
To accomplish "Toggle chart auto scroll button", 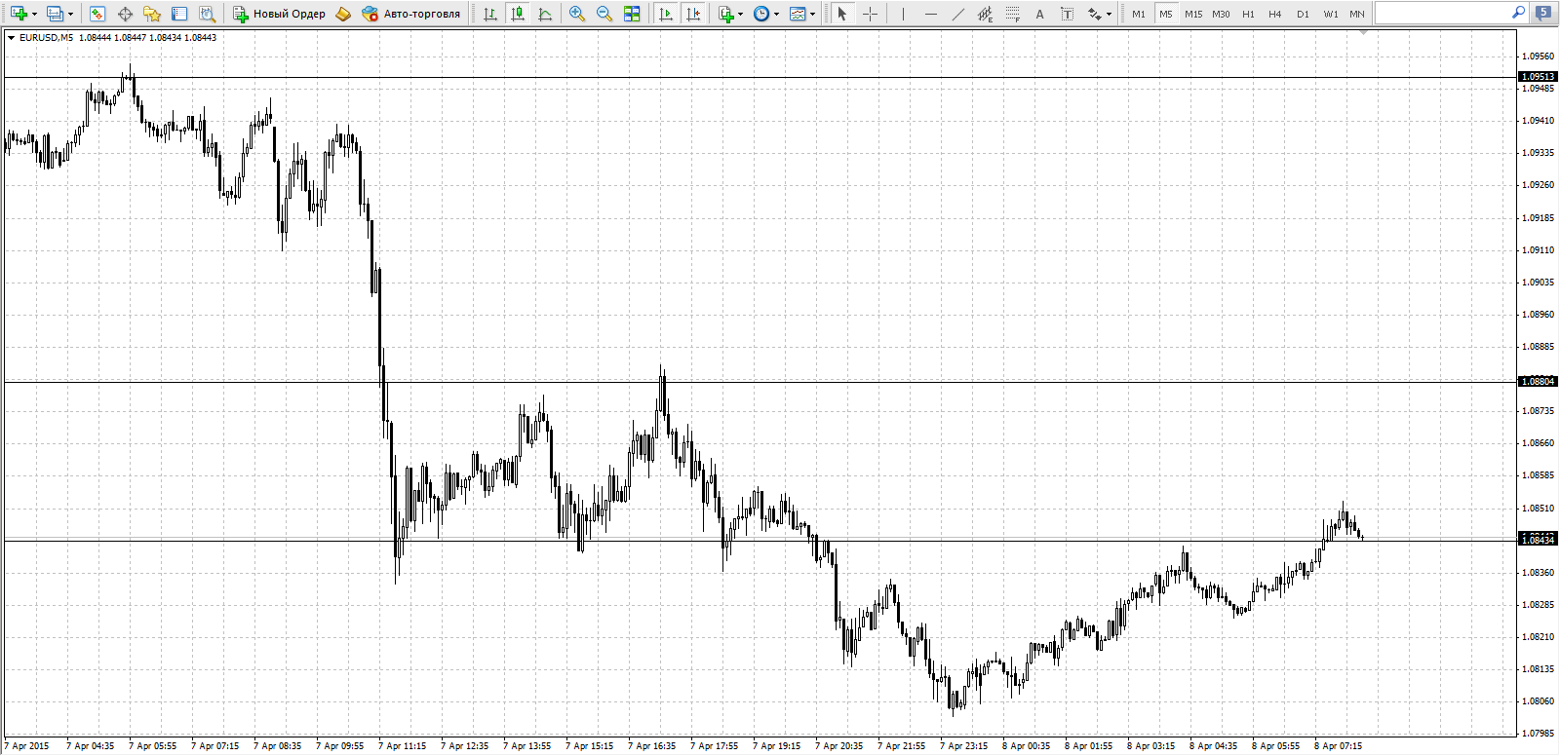I will (x=666, y=14).
